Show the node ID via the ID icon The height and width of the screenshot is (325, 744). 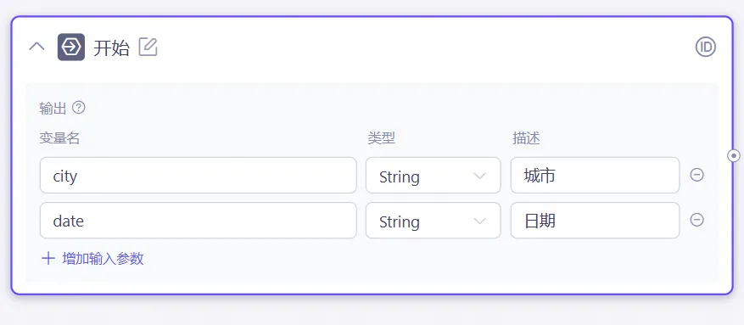pos(706,47)
